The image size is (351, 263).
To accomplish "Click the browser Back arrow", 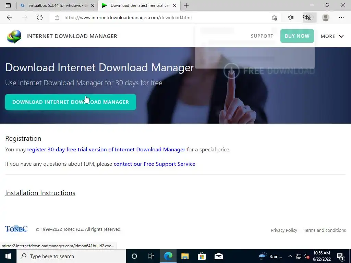I will point(9,17).
